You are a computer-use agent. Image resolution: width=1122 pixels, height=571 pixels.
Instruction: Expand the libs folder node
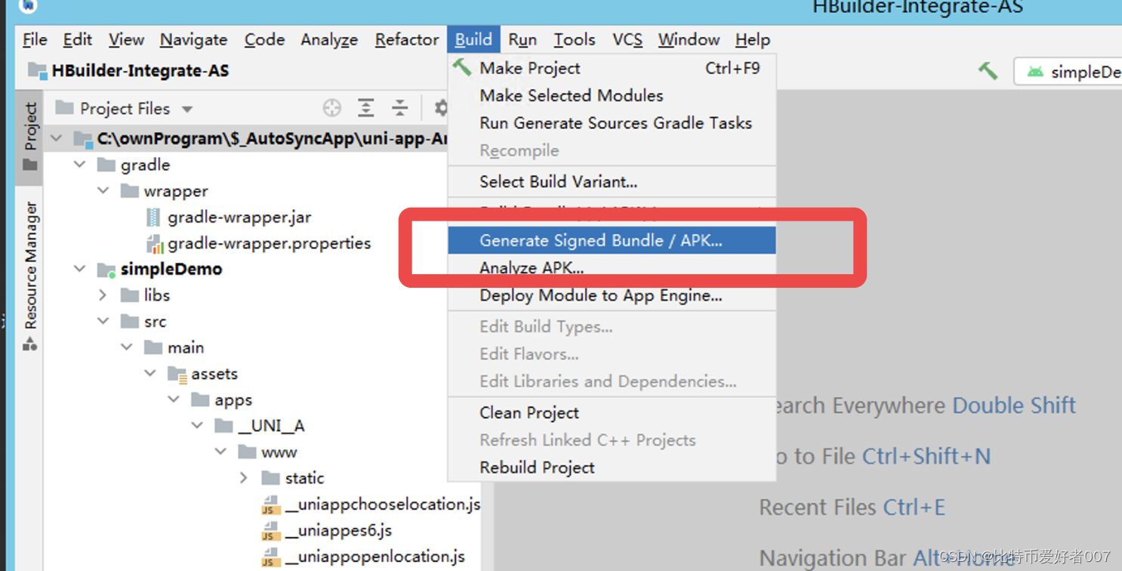tap(103, 295)
